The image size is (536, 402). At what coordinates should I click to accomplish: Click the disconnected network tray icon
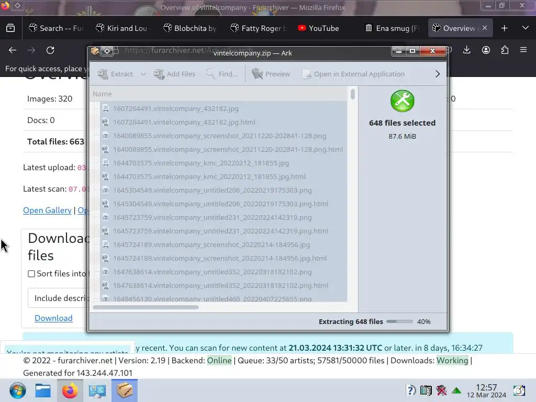(441, 390)
